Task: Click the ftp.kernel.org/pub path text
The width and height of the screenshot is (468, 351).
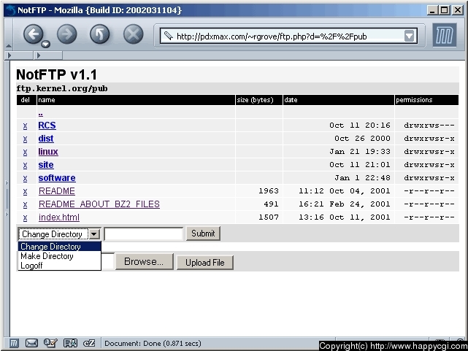Action: 62,88
